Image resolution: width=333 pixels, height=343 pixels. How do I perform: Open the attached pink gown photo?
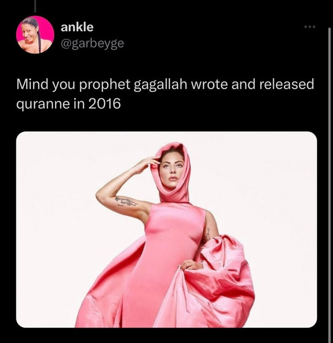tap(166, 229)
